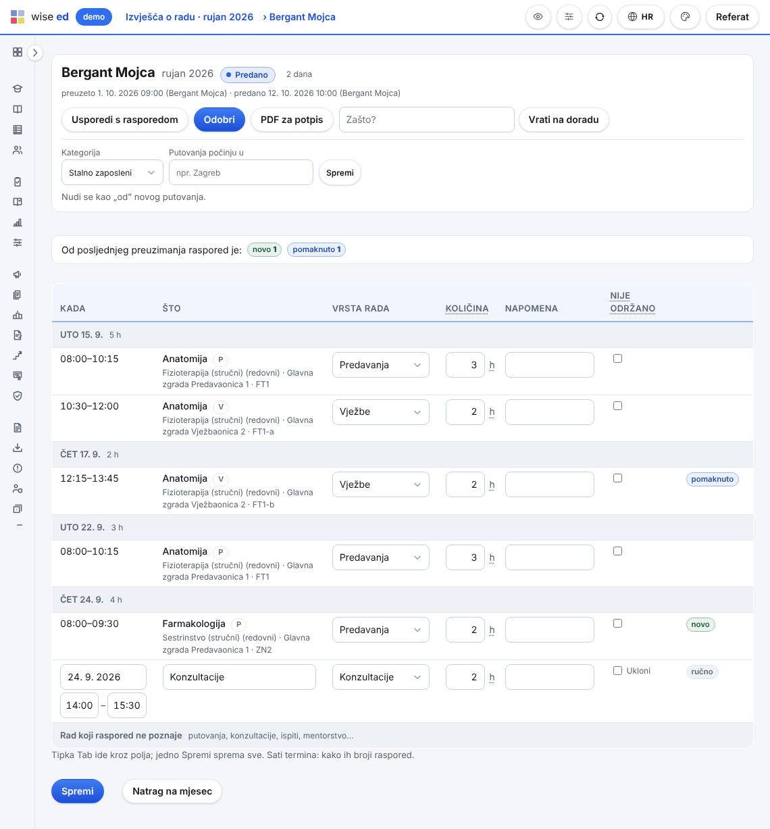This screenshot has height=829, width=770.
Task: Click the people group sidebar icon
Action: point(18,150)
